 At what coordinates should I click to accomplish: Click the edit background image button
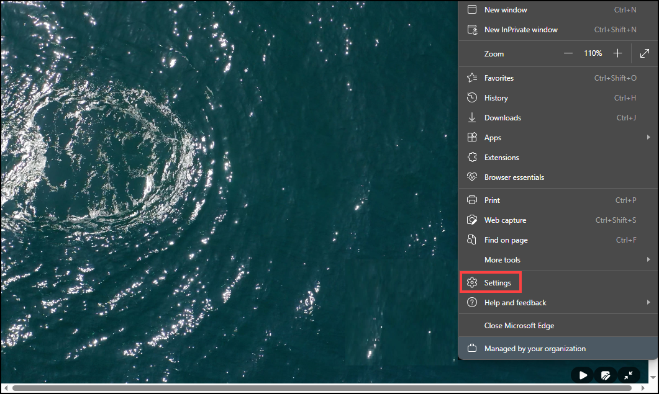pyautogui.click(x=606, y=375)
